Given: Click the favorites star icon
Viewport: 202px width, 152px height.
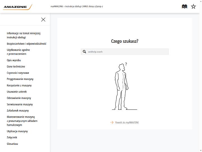Looking at the screenshot, I should click(x=193, y=6).
